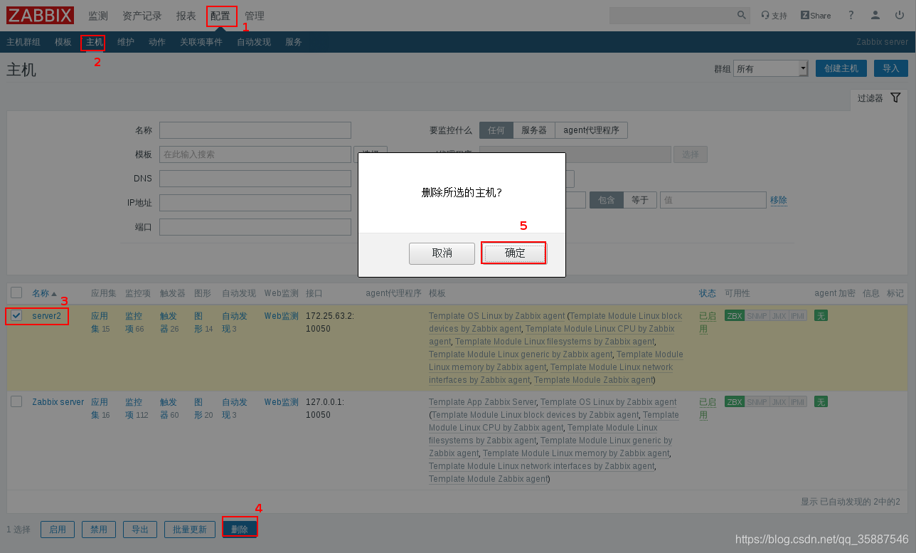Click the ZABBIX logo

tap(41, 15)
